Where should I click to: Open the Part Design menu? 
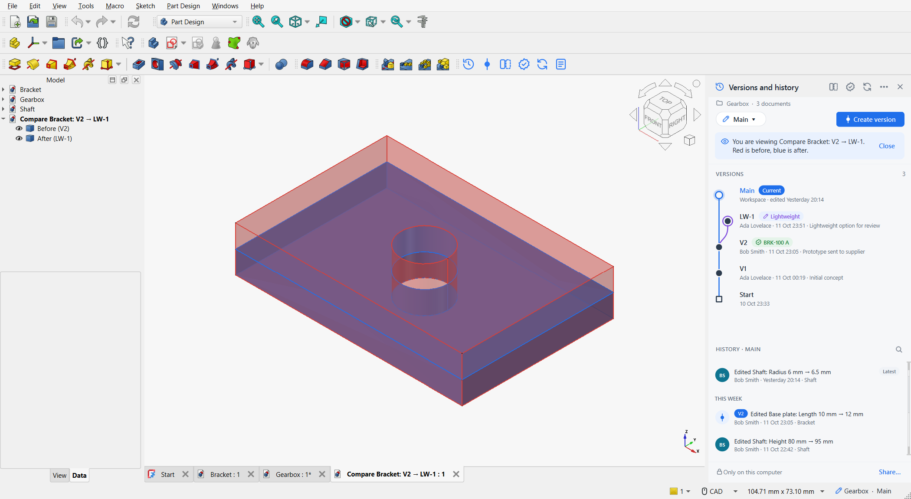183,6
